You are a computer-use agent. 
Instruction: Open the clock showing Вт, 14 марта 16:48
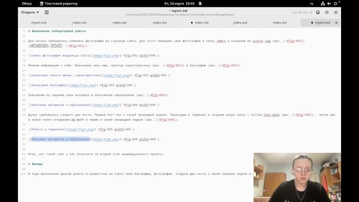(x=179, y=4)
